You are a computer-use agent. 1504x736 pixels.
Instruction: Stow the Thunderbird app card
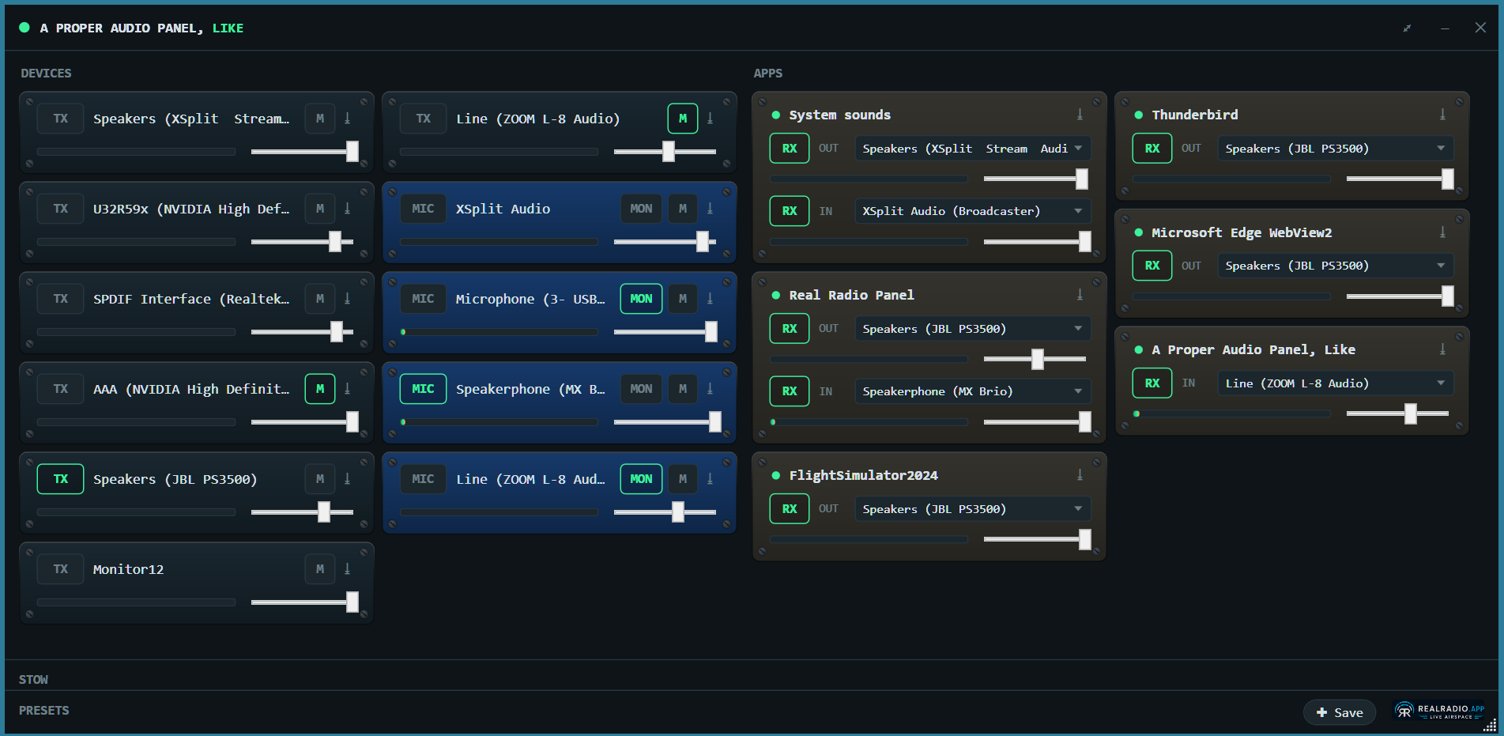click(x=1442, y=115)
